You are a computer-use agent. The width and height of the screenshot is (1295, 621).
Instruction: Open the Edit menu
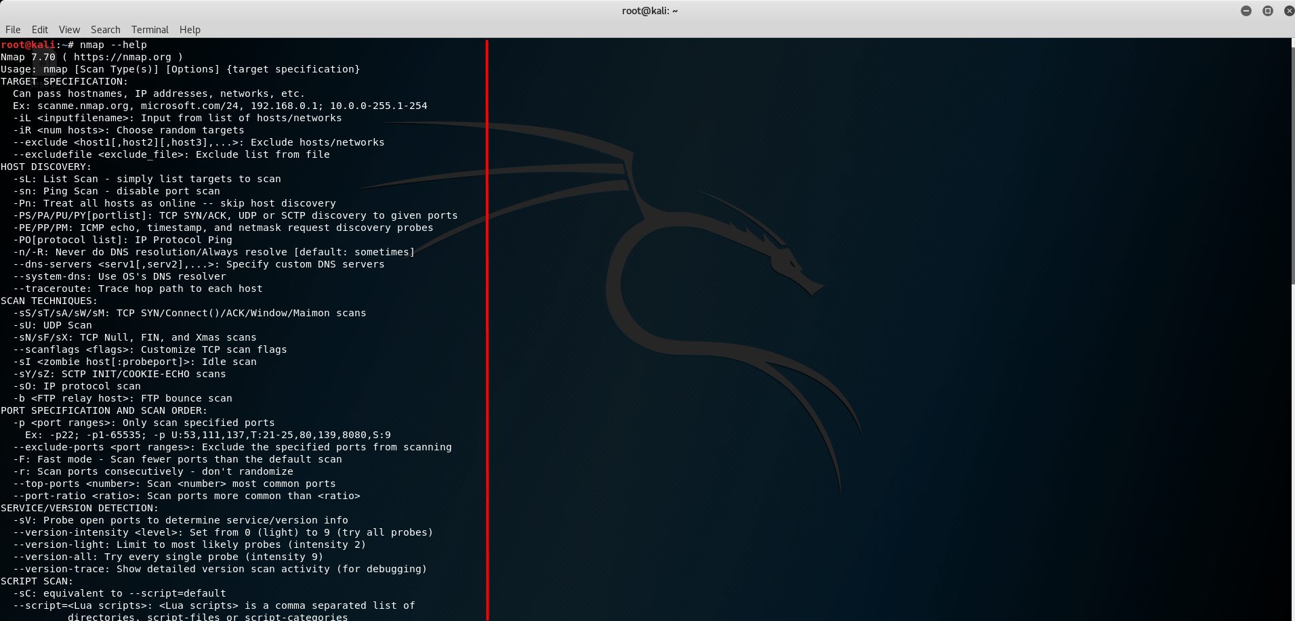coord(40,30)
